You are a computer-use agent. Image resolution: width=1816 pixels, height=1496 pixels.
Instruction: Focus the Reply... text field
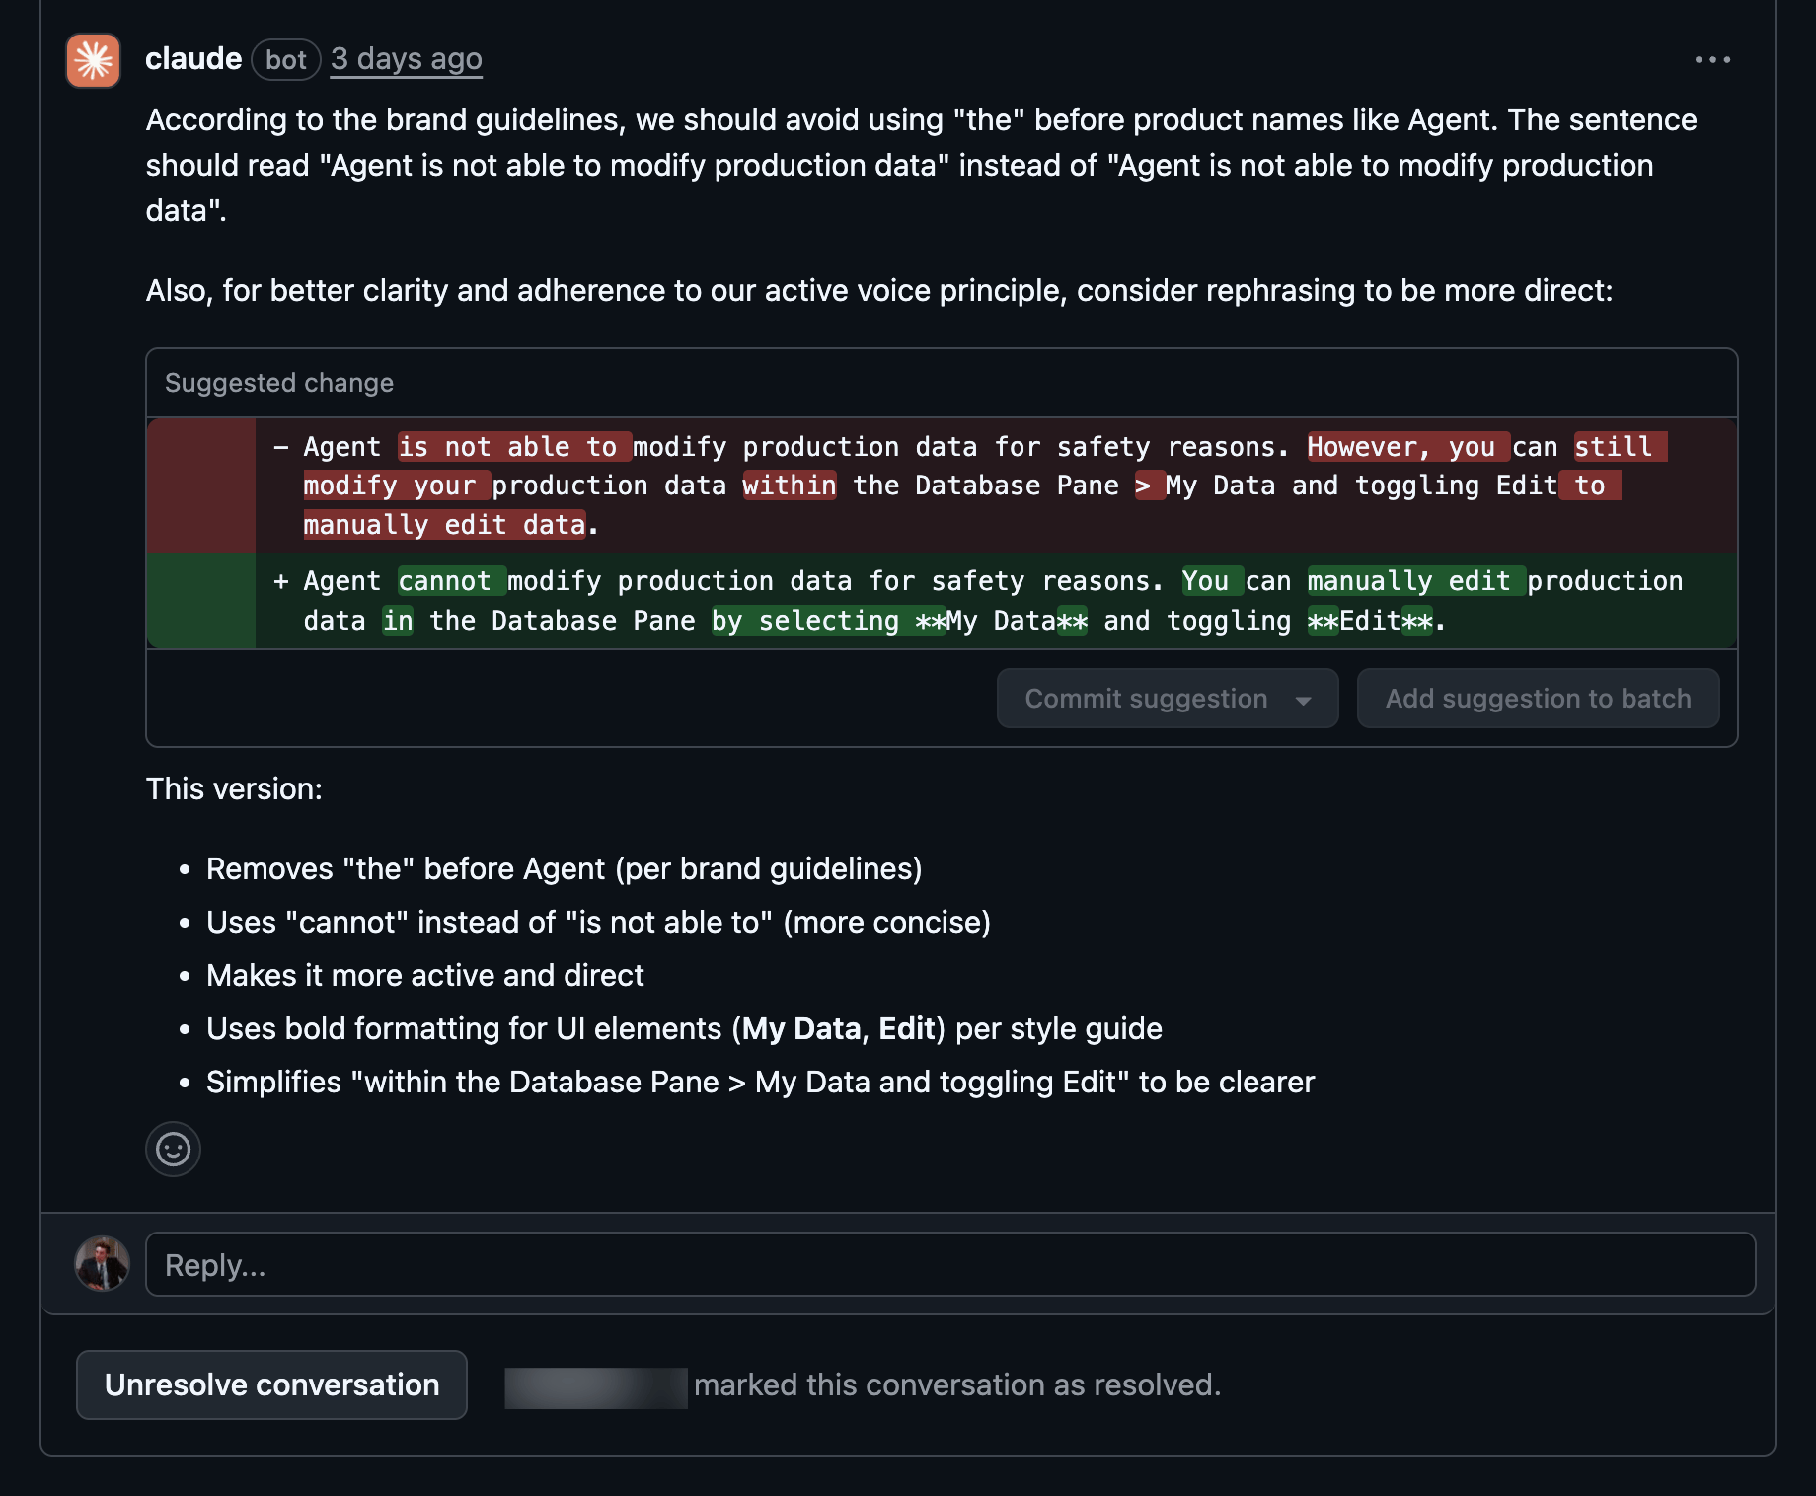point(949,1264)
